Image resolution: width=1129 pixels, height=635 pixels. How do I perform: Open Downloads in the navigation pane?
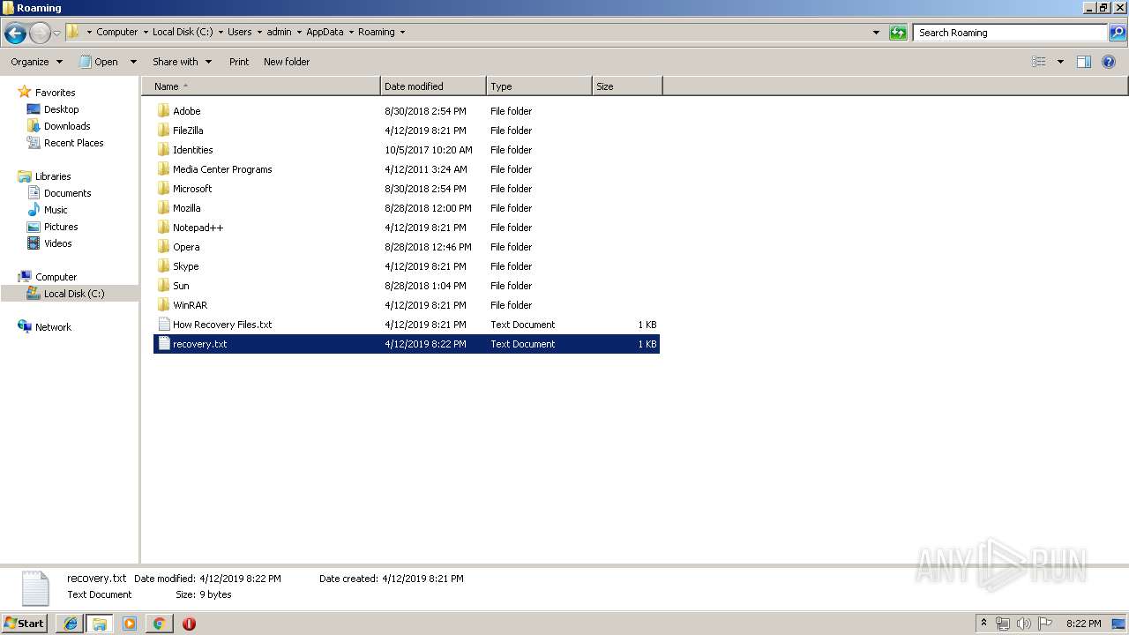coord(67,126)
